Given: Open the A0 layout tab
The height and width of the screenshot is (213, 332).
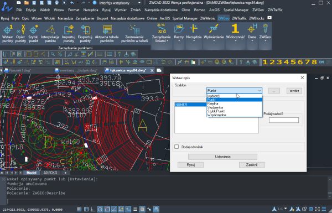Looking at the screenshot, I should click(x=50, y=173).
